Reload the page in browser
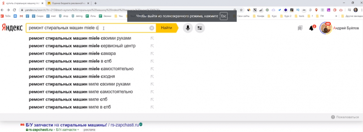Screen dimensions: 363x132 [x=14, y=10]
